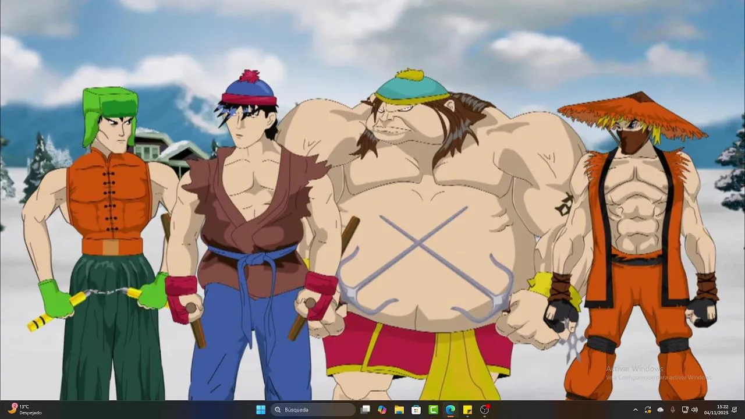Open File Explorer from the taskbar
This screenshot has height=419, width=745.
399,410
